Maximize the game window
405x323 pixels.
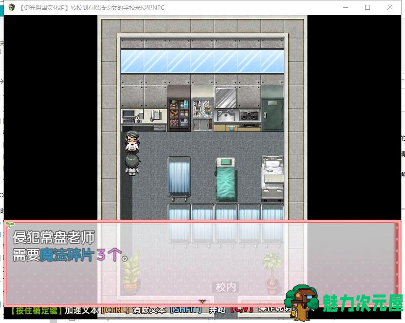(x=368, y=7)
